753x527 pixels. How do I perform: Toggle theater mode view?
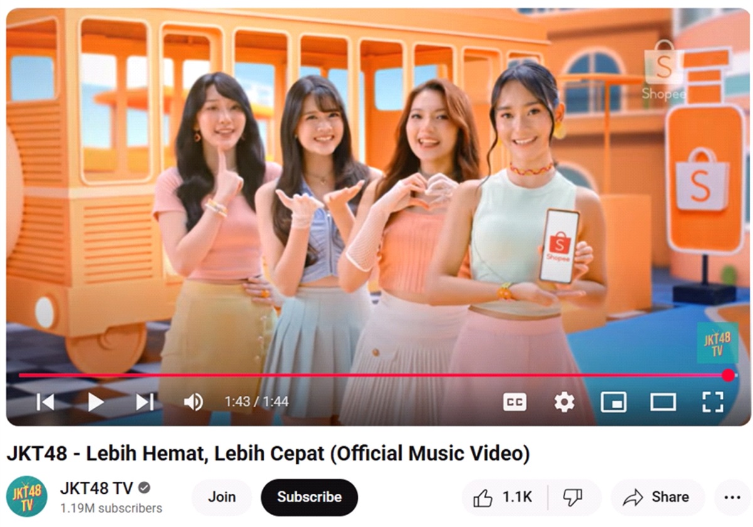coord(663,402)
